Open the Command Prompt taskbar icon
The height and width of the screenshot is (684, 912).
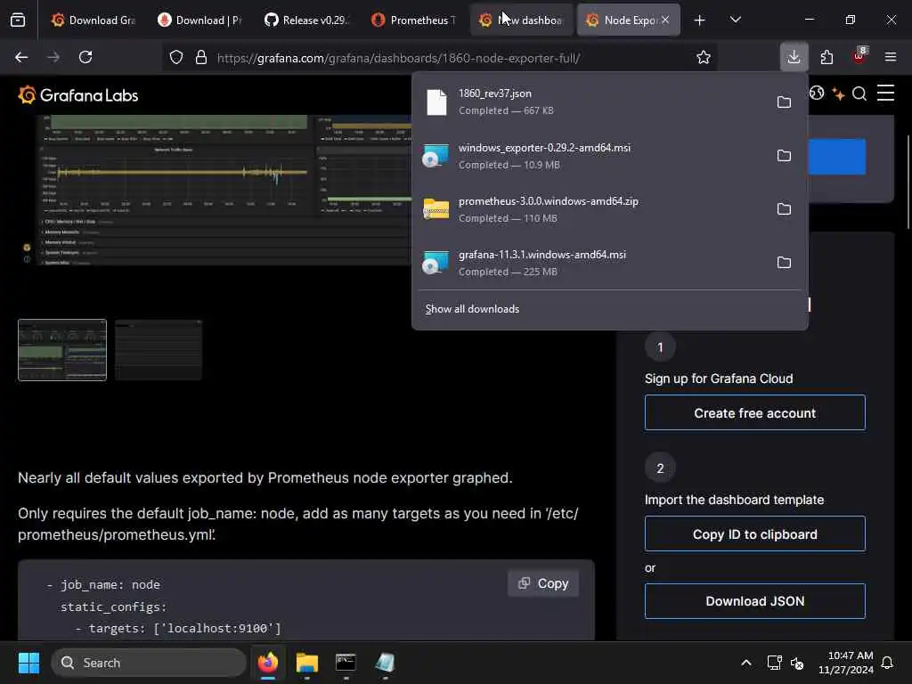click(x=346, y=663)
